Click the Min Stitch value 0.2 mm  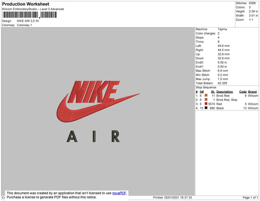pos(223,75)
